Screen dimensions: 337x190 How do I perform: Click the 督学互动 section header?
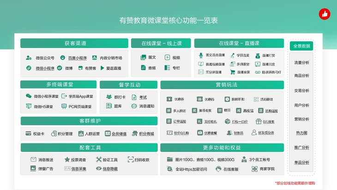[128, 85]
